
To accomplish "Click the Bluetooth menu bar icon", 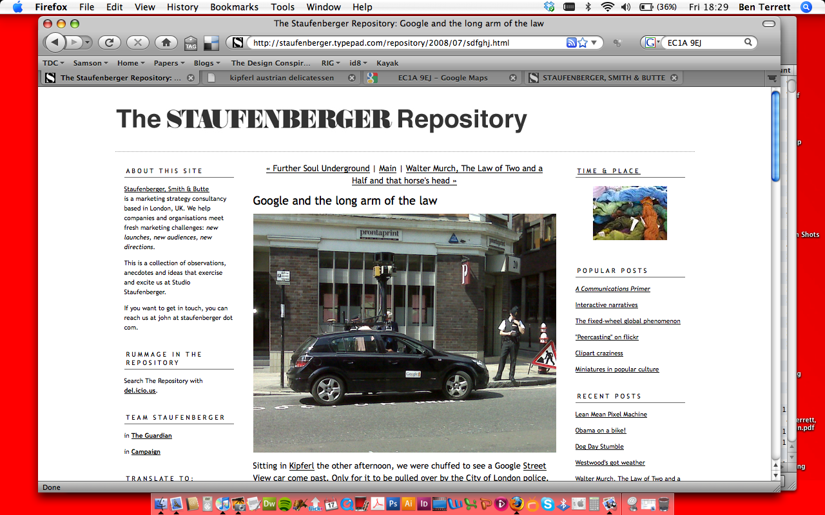I will 588,7.
